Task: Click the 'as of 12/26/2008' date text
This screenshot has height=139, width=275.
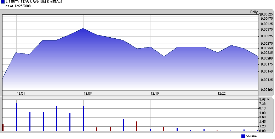Action: pyautogui.click(x=18, y=6)
